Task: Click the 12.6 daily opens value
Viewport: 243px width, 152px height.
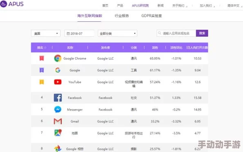Action: tap(198, 82)
